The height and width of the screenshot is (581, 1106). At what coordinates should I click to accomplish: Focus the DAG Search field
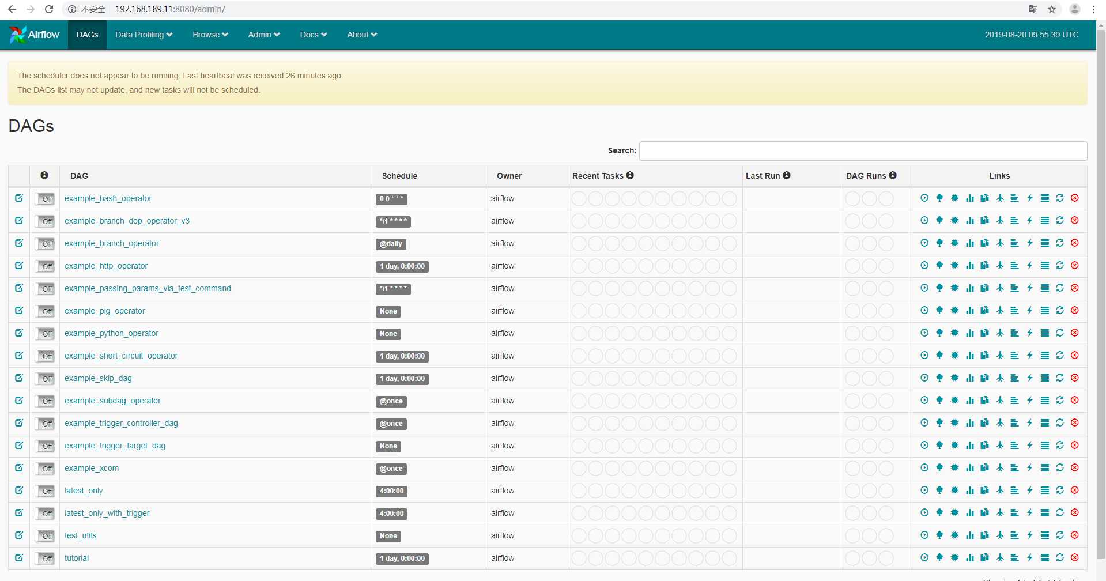point(863,150)
